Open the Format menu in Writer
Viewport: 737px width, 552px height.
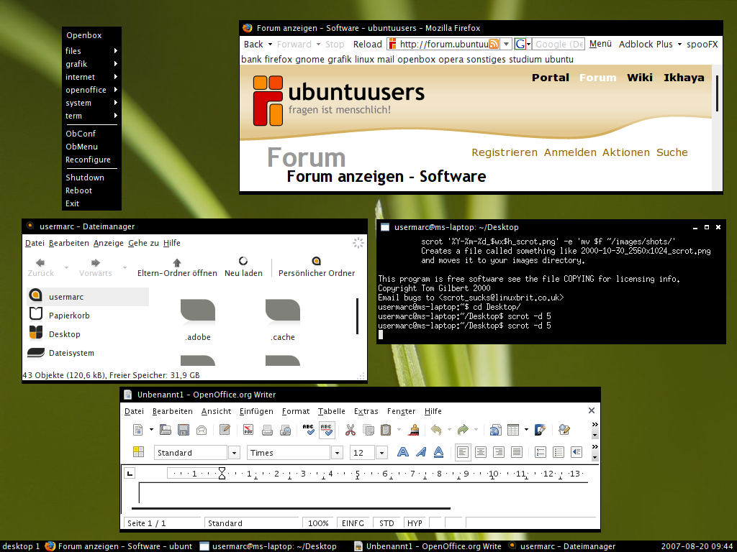coord(296,411)
